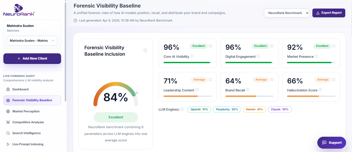352x152 pixels.
Task: Click the Live Prompt Indexing play icon
Action: [8, 144]
